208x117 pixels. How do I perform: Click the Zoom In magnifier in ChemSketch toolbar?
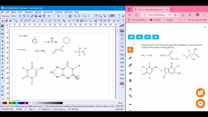point(75,16)
